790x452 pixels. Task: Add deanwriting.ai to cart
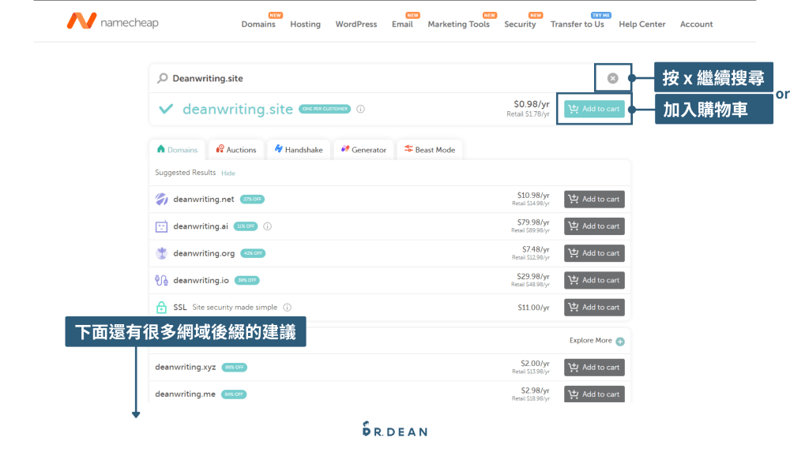click(595, 226)
